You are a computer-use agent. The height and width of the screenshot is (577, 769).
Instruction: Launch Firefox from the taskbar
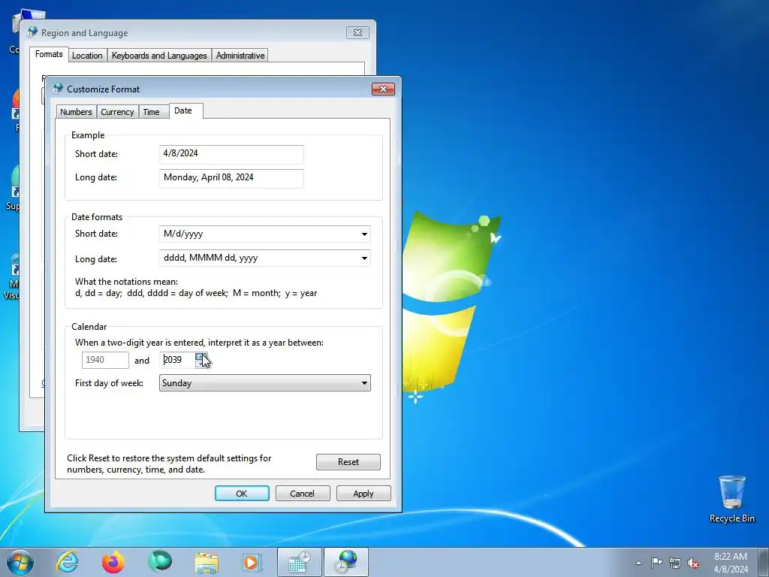[x=113, y=562]
